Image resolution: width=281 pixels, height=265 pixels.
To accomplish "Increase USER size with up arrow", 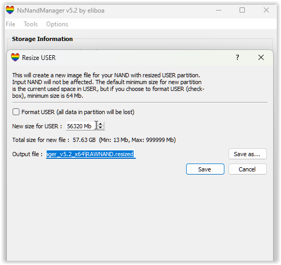I will (101, 124).
